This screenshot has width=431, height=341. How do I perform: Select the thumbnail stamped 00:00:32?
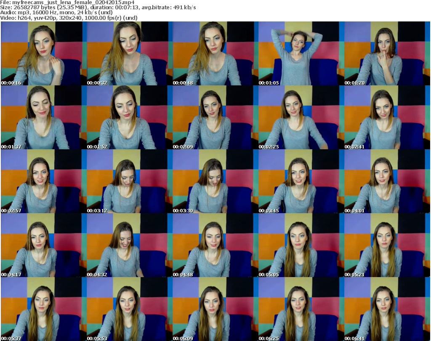click(129, 53)
